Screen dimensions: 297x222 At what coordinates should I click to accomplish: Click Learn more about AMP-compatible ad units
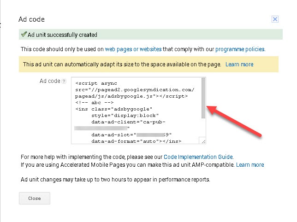(250, 164)
